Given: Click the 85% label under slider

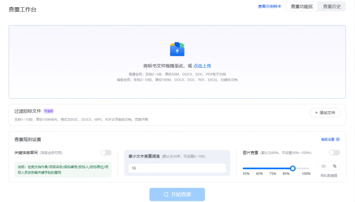Looking at the screenshot, I should coord(286,174).
